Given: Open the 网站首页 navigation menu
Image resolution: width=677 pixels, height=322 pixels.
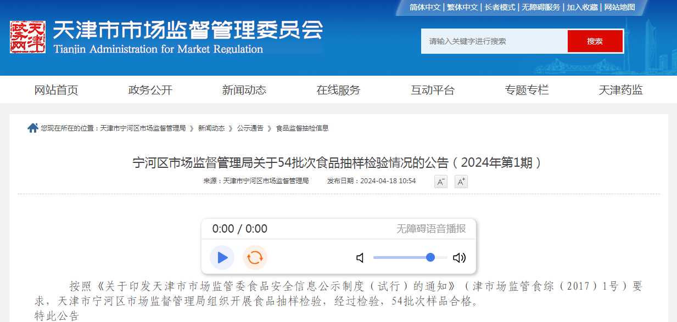Looking at the screenshot, I should click(x=56, y=91).
